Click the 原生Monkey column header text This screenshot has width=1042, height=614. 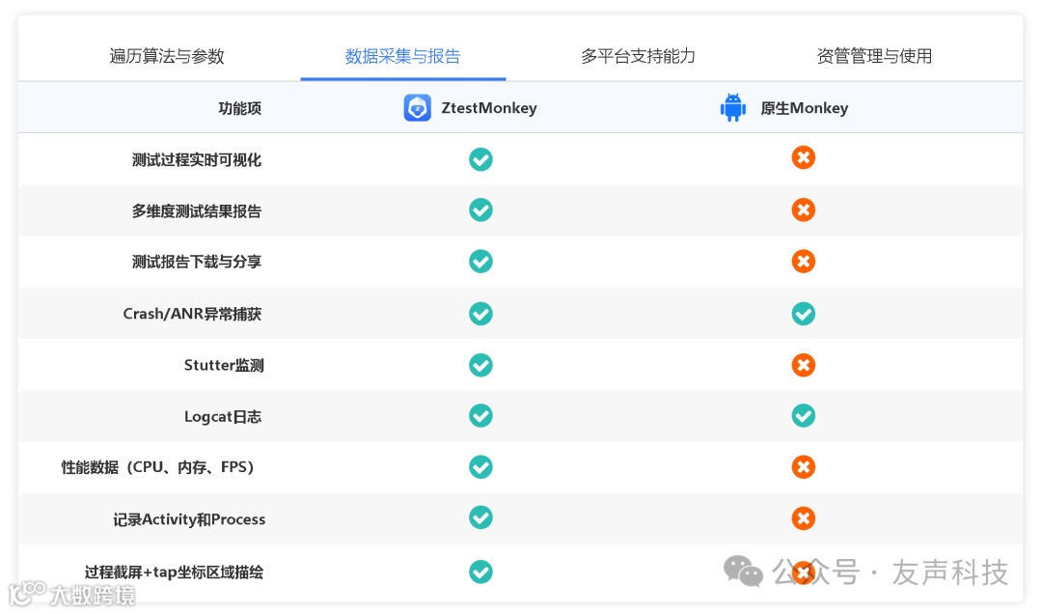tap(804, 108)
